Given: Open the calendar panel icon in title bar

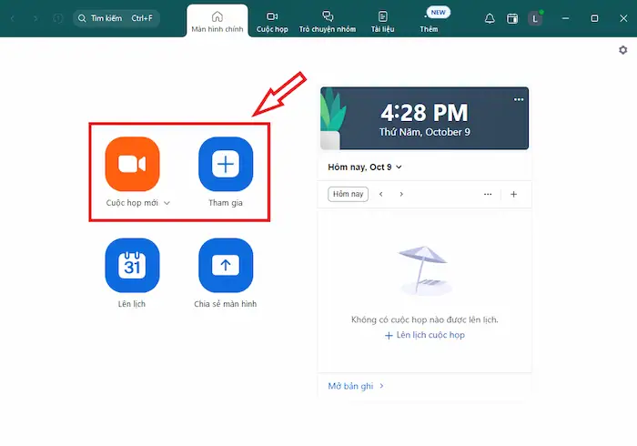Looking at the screenshot, I should click(x=512, y=18).
